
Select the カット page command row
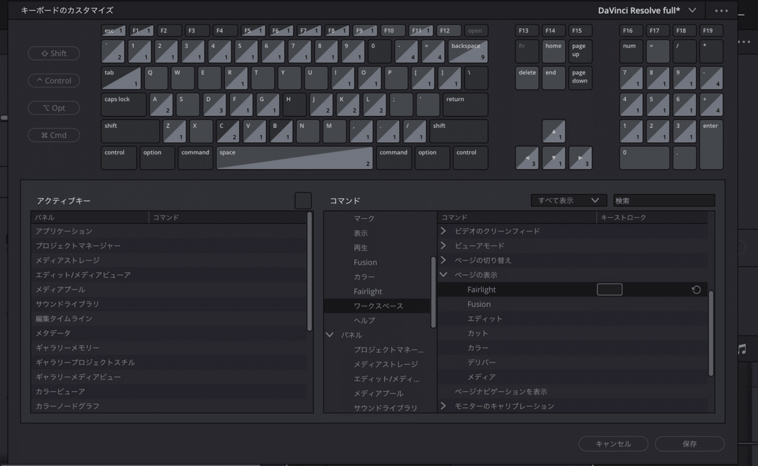[572, 333]
